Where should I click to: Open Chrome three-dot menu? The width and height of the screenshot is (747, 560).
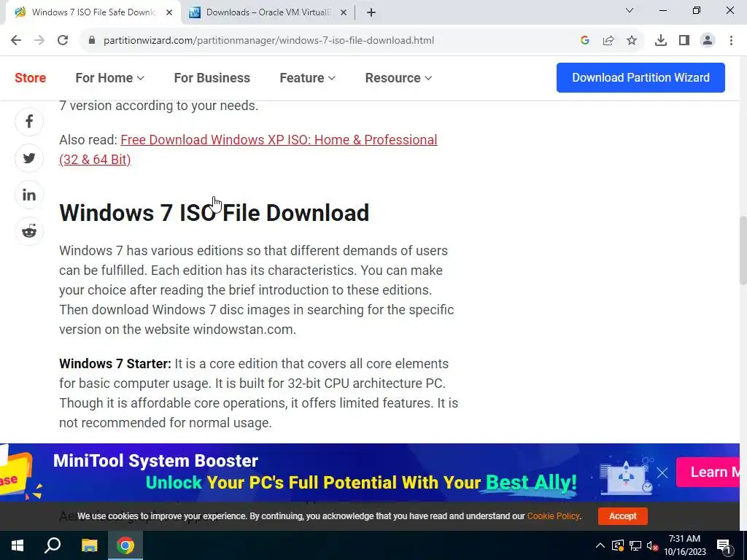731,40
